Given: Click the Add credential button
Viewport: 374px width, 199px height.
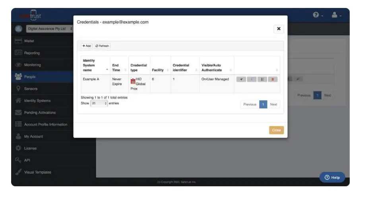Looking at the screenshot, I should pyautogui.click(x=87, y=46).
